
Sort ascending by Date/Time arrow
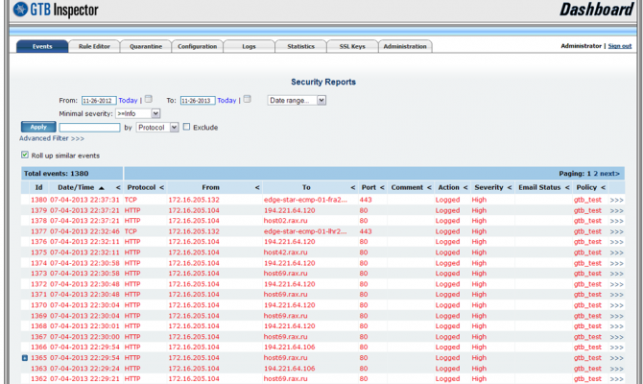click(x=102, y=188)
